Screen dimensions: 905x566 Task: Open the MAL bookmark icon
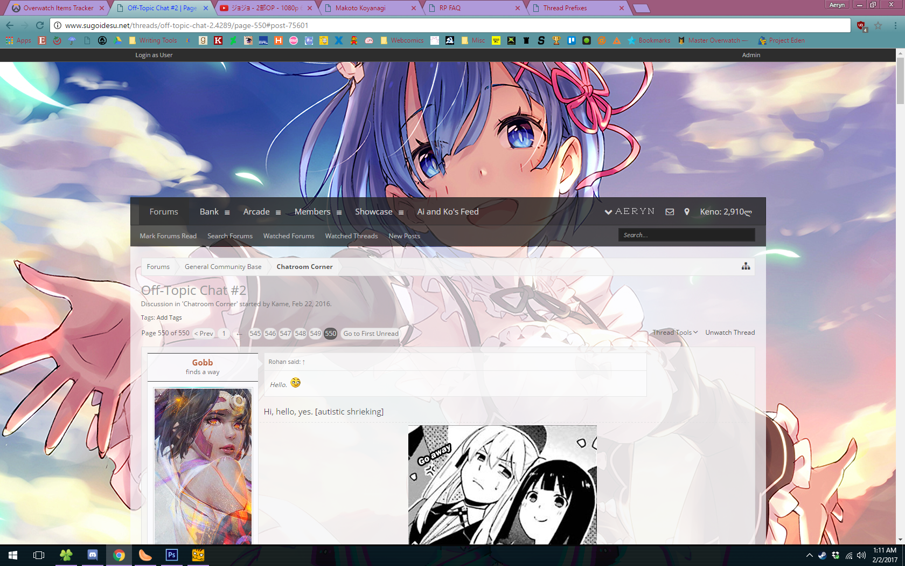[263, 40]
